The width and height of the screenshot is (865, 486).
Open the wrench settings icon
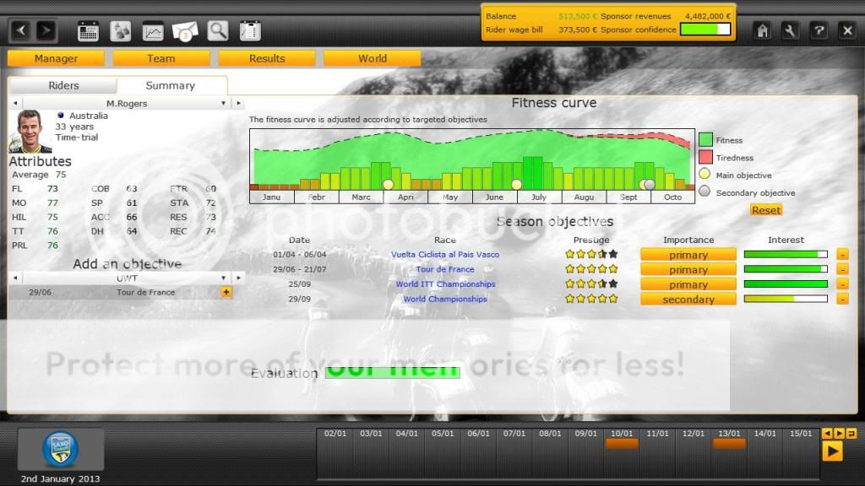coord(791,30)
